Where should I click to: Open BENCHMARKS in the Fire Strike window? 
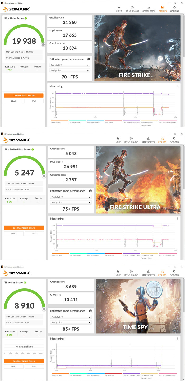click(132, 9)
